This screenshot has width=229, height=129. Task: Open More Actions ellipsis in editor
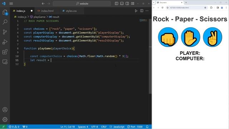tap(147, 11)
